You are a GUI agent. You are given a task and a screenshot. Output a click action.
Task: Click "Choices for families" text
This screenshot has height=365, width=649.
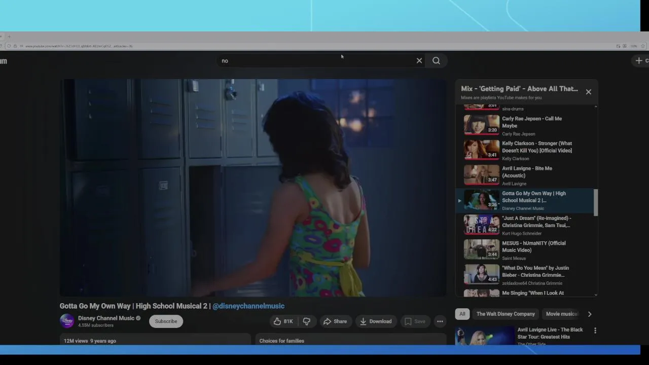pos(281,341)
